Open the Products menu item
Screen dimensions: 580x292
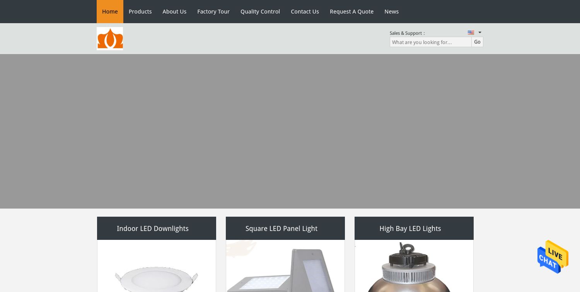(x=140, y=11)
